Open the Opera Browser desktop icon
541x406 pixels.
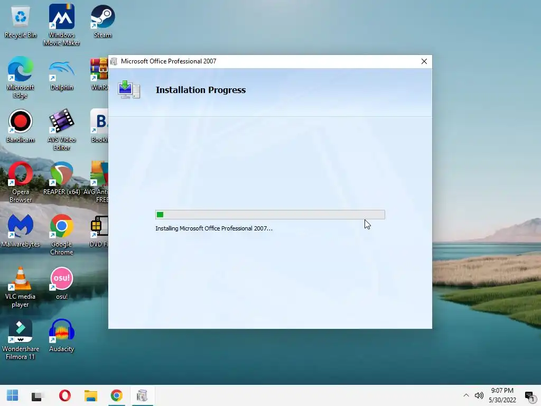click(21, 182)
